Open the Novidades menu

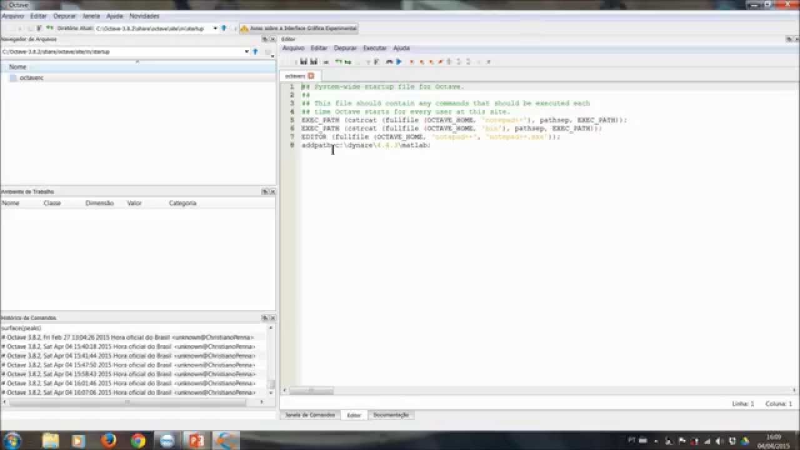click(144, 16)
